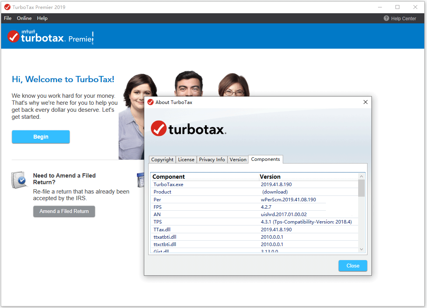
Task: Select the Product component row
Action: point(255,192)
